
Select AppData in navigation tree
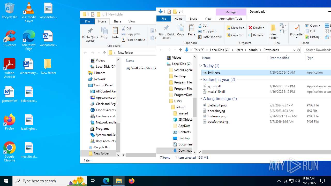184,126
